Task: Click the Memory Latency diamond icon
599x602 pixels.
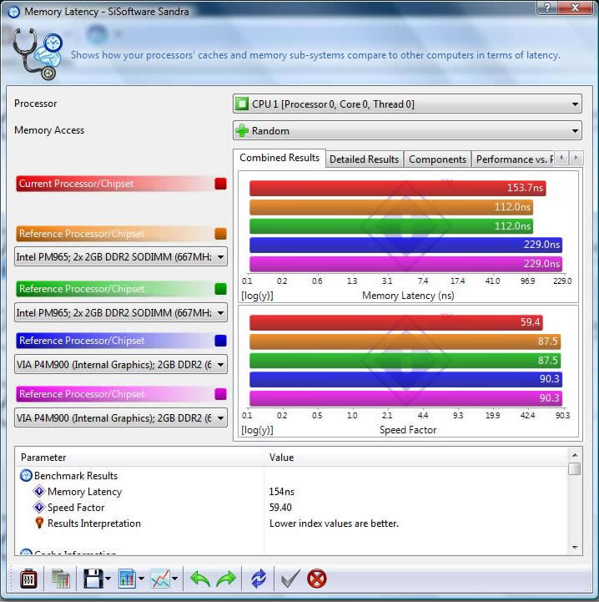Action: pyautogui.click(x=39, y=491)
